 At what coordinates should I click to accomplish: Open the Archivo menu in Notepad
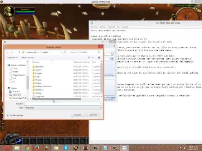(x=94, y=27)
